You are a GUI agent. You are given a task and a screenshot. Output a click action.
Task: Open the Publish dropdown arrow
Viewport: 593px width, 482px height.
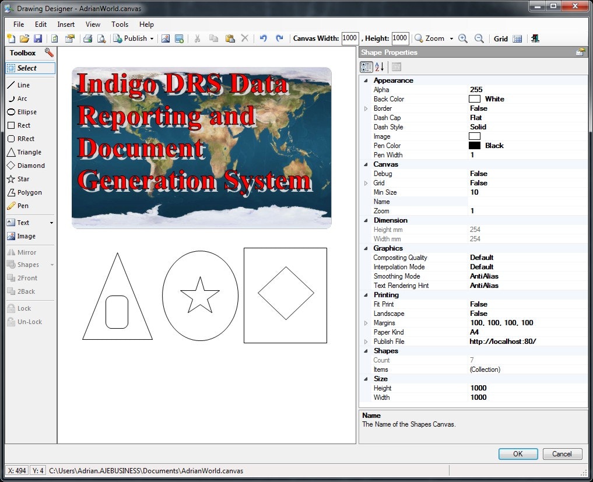pos(150,38)
